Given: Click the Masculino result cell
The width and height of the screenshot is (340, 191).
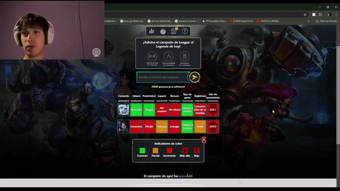Looking at the screenshot, I should tap(136, 110).
